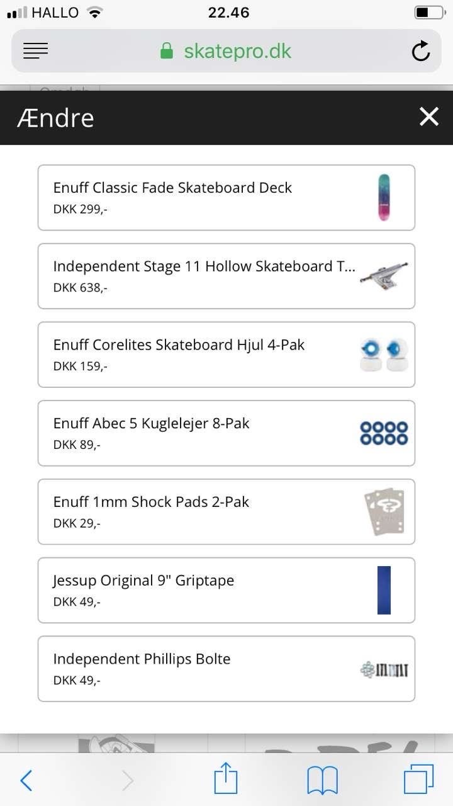Select Enuff 1mm Shock Pads 2-Pak
The height and width of the screenshot is (806, 453).
[x=226, y=512]
